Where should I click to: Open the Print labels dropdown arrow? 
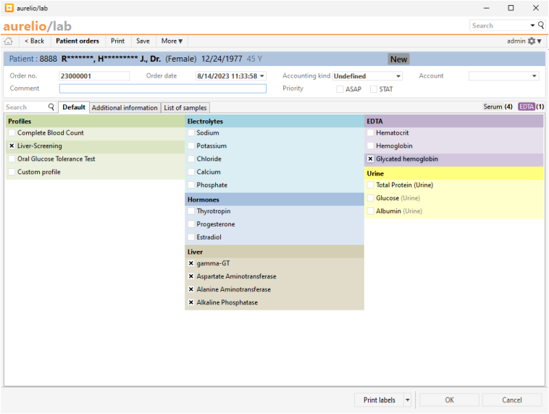click(x=407, y=400)
